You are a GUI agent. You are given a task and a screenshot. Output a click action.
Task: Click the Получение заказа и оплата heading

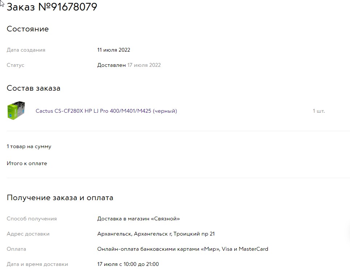tap(60, 198)
